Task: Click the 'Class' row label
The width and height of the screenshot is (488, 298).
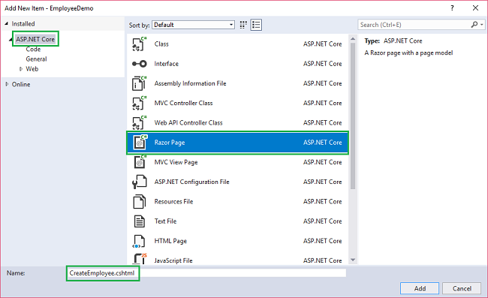Action: pyautogui.click(x=161, y=44)
